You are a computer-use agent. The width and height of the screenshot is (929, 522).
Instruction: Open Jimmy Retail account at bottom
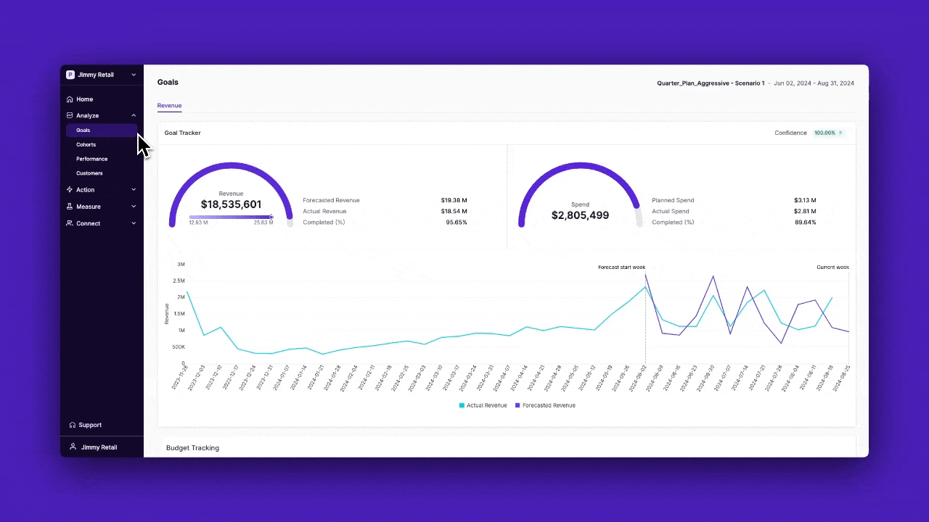99,447
